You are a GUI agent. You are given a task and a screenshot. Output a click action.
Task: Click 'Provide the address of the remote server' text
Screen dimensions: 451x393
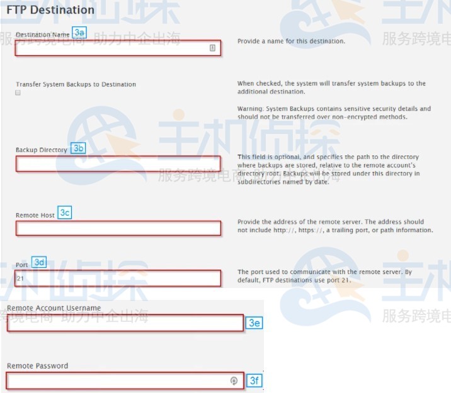335,226
